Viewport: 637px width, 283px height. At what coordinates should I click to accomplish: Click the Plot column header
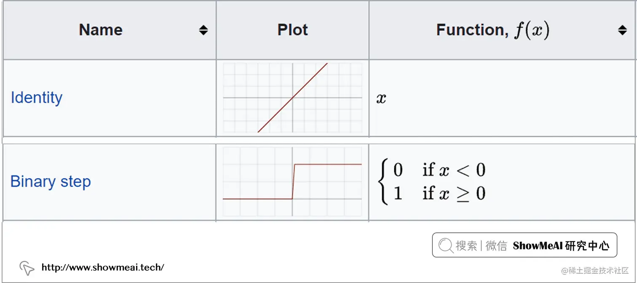click(x=292, y=30)
